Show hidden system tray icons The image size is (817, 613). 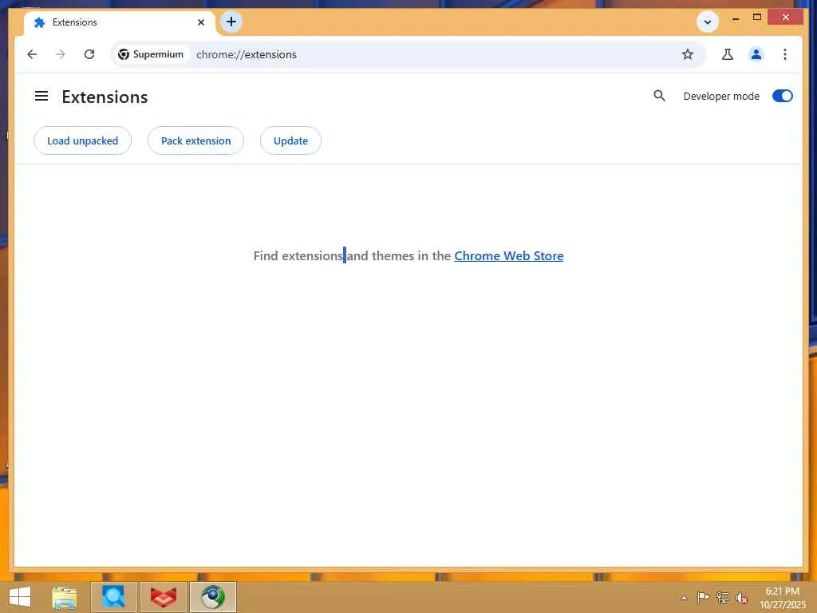pos(684,598)
